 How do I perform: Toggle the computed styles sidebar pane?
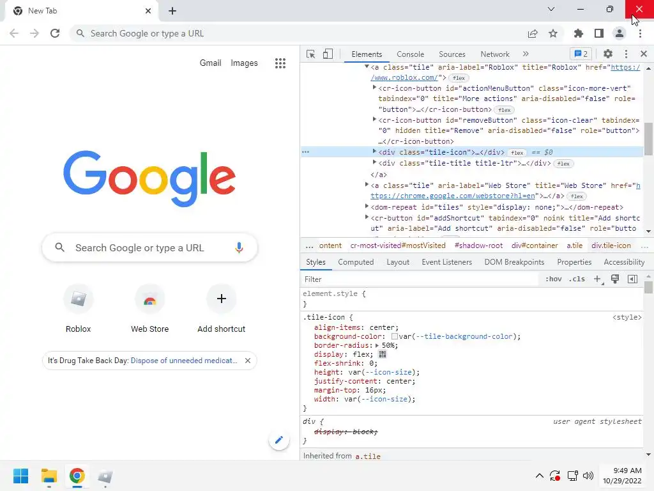point(632,279)
